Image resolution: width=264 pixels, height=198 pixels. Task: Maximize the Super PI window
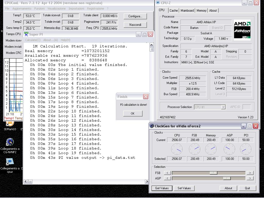(x=144, y=34)
